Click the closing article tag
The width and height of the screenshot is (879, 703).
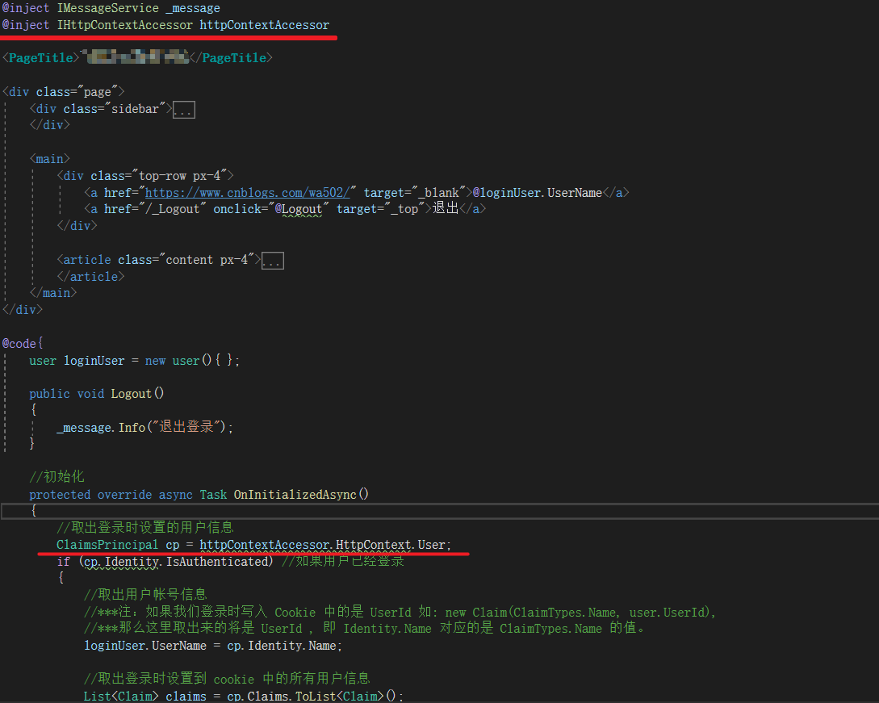(90, 276)
